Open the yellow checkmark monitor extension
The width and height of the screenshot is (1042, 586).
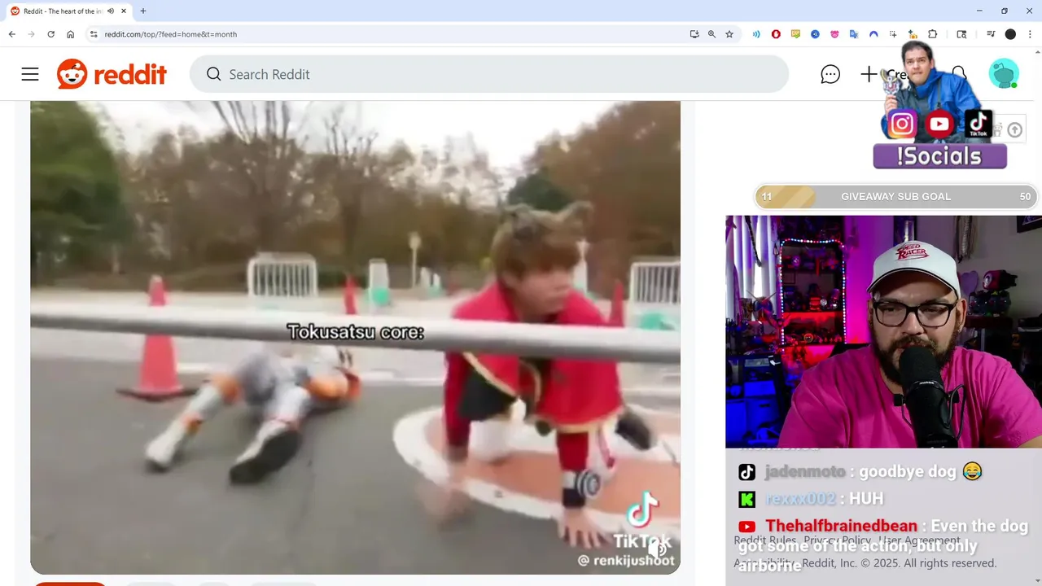click(x=795, y=34)
